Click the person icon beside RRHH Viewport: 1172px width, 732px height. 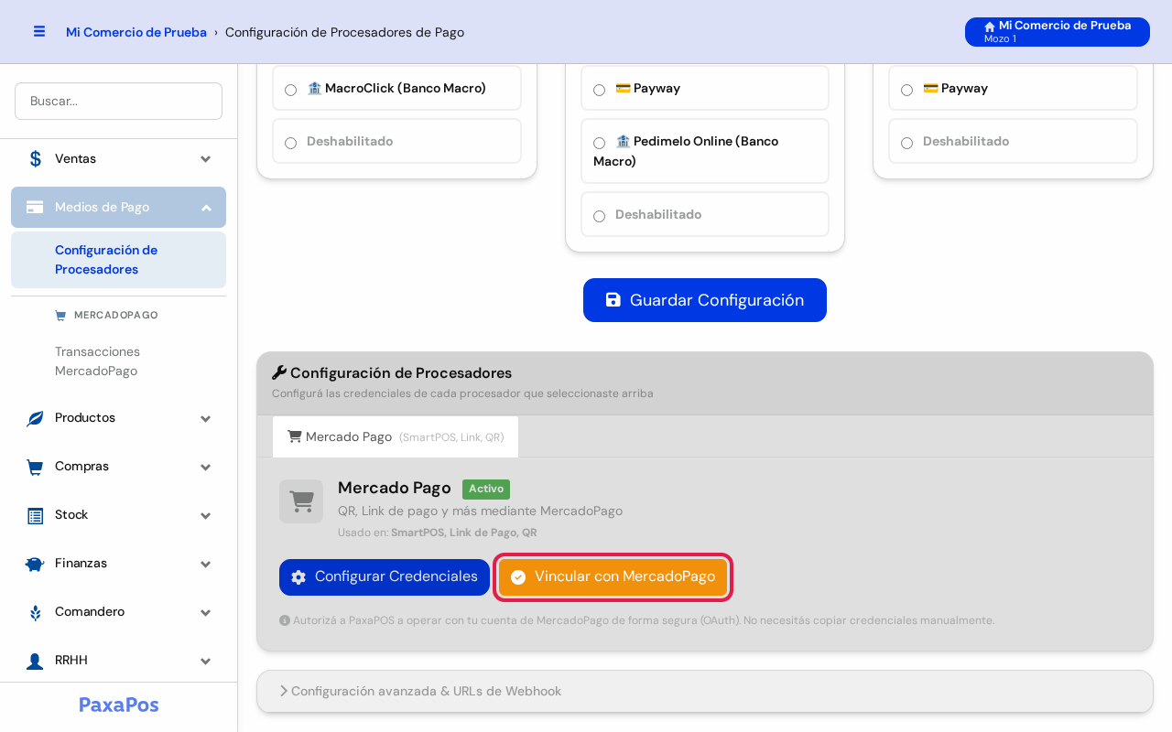coord(35,661)
